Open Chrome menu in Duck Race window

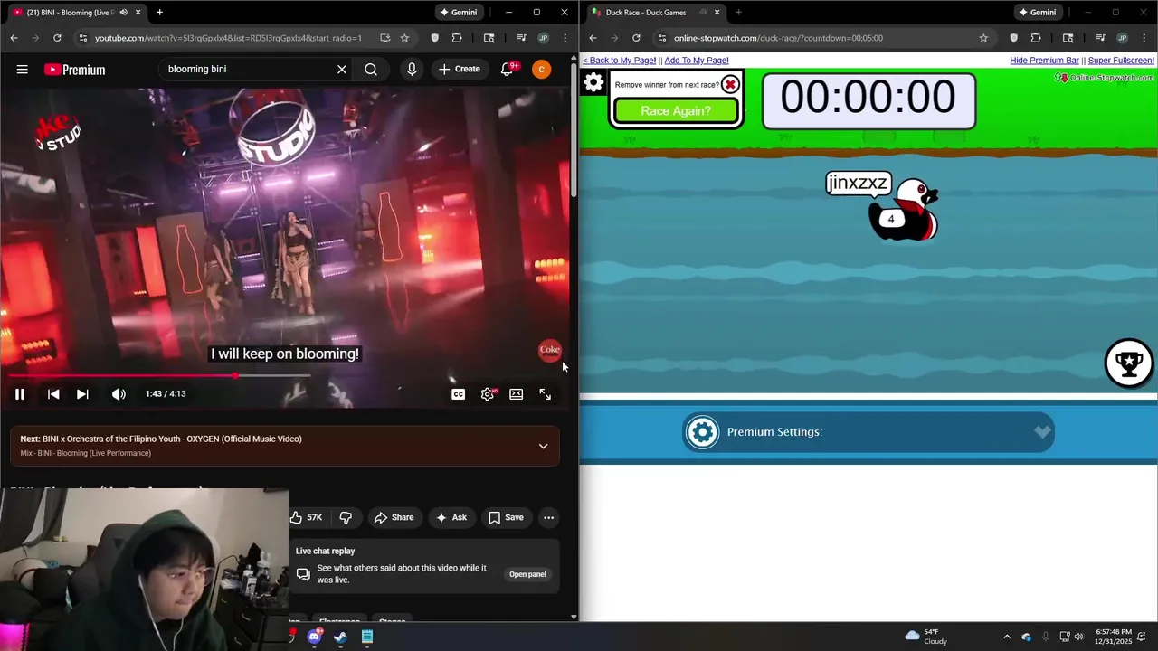tap(1144, 38)
